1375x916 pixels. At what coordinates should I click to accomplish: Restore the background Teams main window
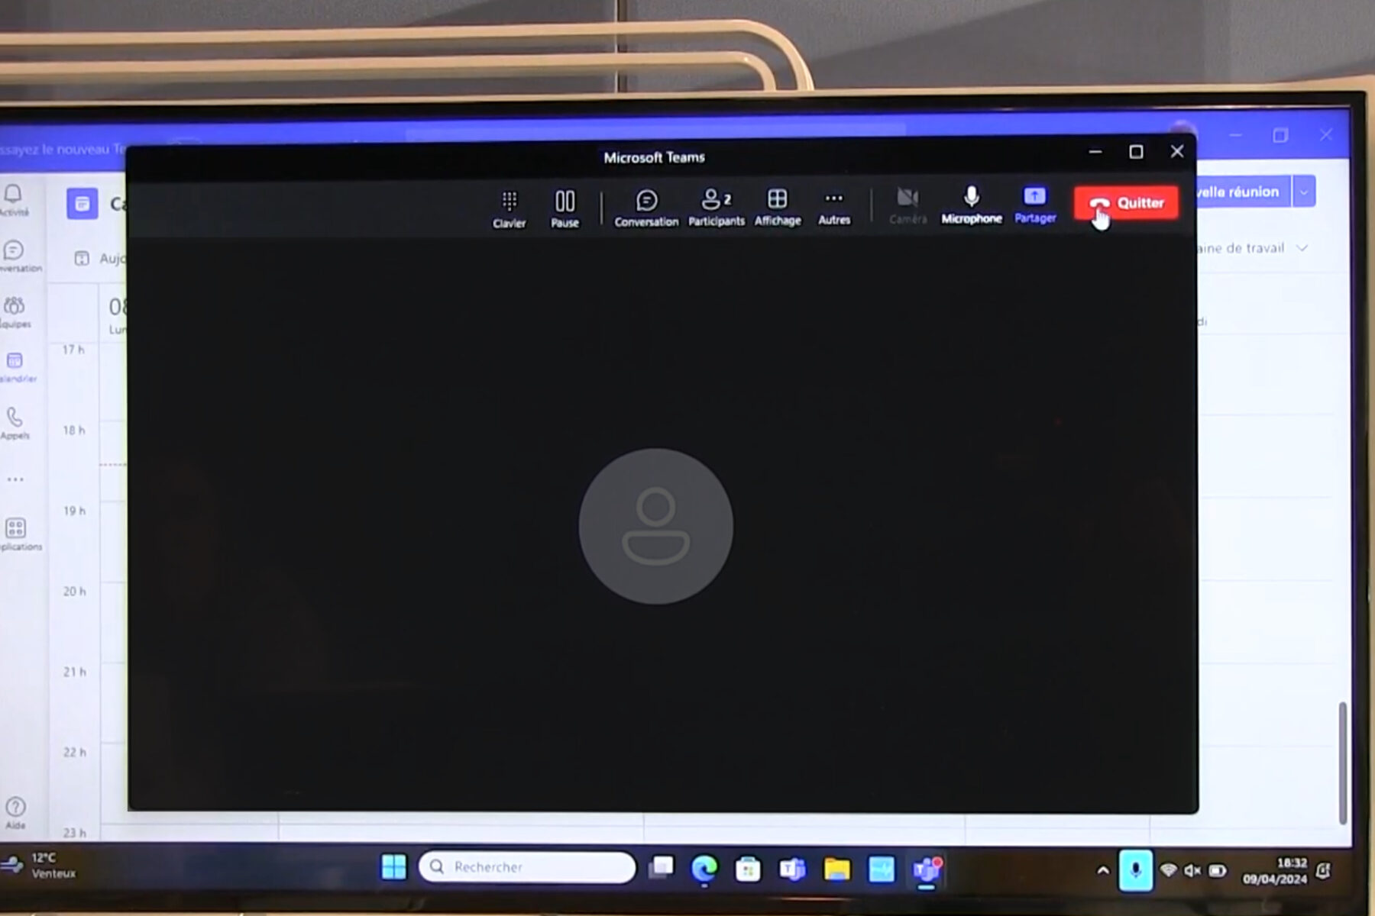coord(1280,135)
